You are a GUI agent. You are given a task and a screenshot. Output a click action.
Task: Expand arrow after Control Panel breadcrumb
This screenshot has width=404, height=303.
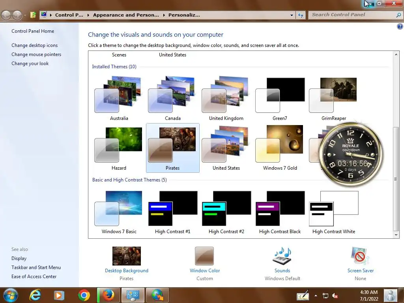88,15
